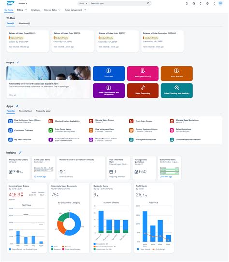The width and height of the screenshot is (229, 262).
Task: Open teal Sales Planning and Analytics tile
Action: click(177, 91)
